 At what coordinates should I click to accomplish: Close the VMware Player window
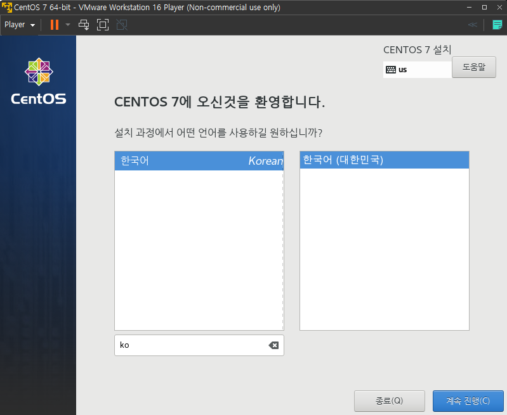pyautogui.click(x=499, y=7)
